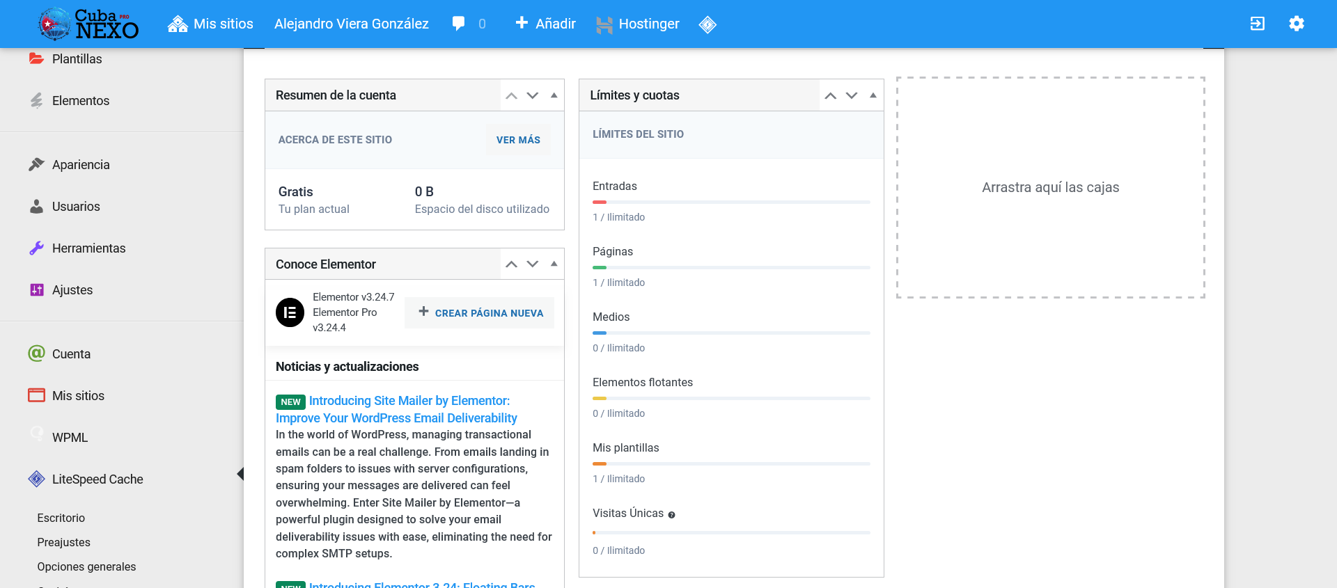Click the Páginas quota progress bar
1337x588 pixels.
click(x=731, y=267)
